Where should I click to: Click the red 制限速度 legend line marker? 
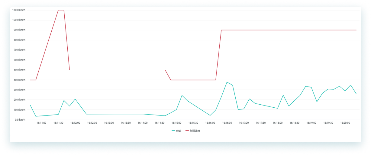coord(187,131)
